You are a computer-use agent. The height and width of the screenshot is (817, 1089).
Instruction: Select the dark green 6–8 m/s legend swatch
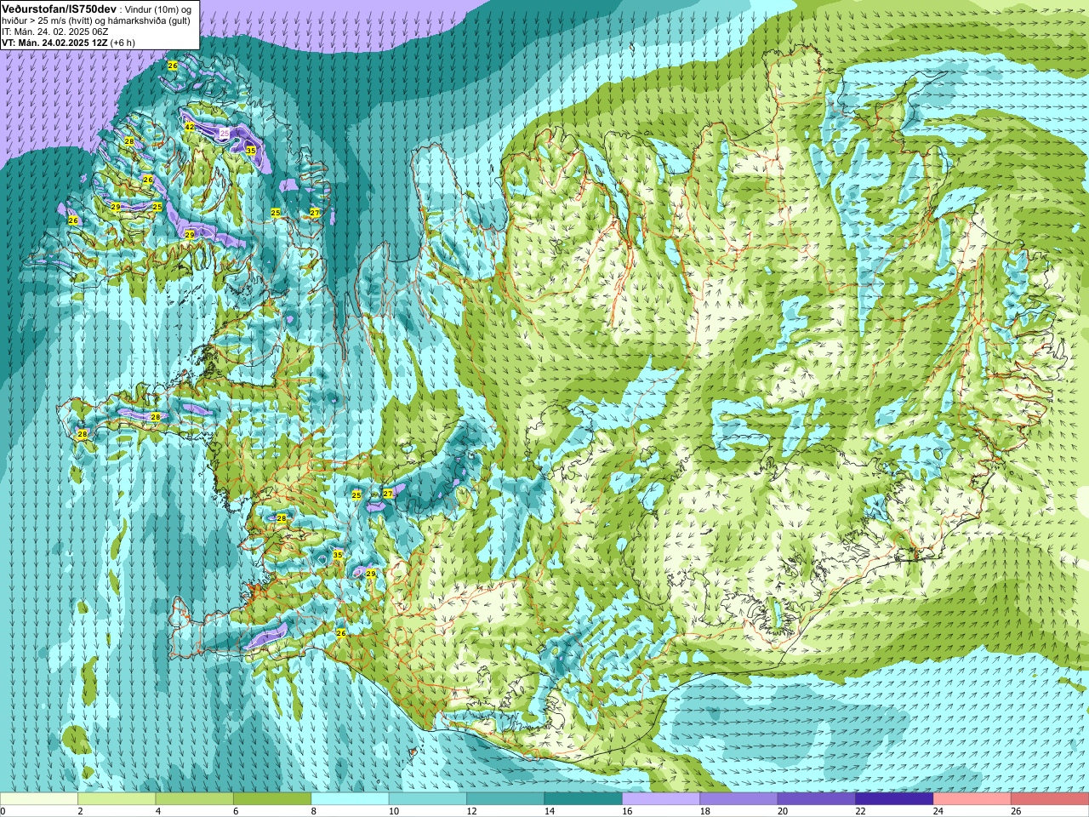click(x=272, y=799)
